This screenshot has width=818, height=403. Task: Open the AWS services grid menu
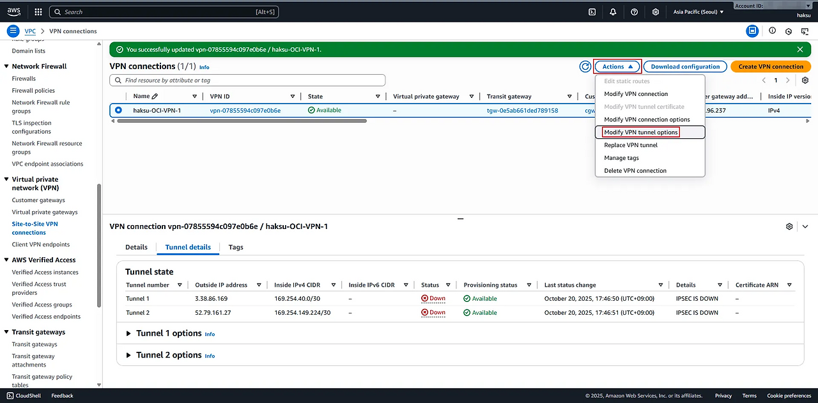pyautogui.click(x=38, y=12)
